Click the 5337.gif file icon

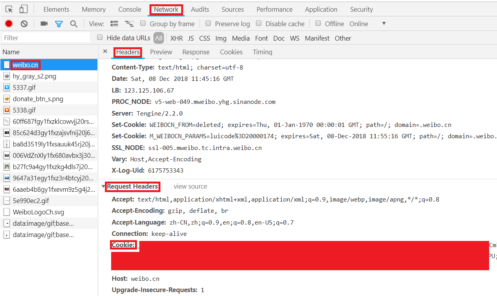pyautogui.click(x=7, y=87)
